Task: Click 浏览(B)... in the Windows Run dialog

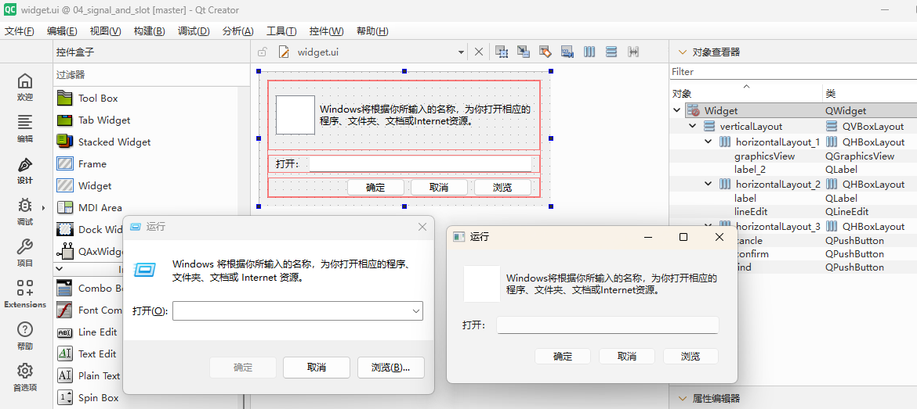Action: point(390,368)
